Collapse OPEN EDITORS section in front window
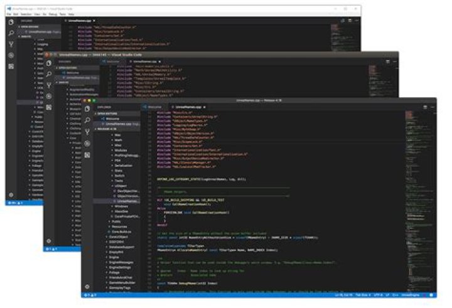Screen dimensions: 452x308 117,114
